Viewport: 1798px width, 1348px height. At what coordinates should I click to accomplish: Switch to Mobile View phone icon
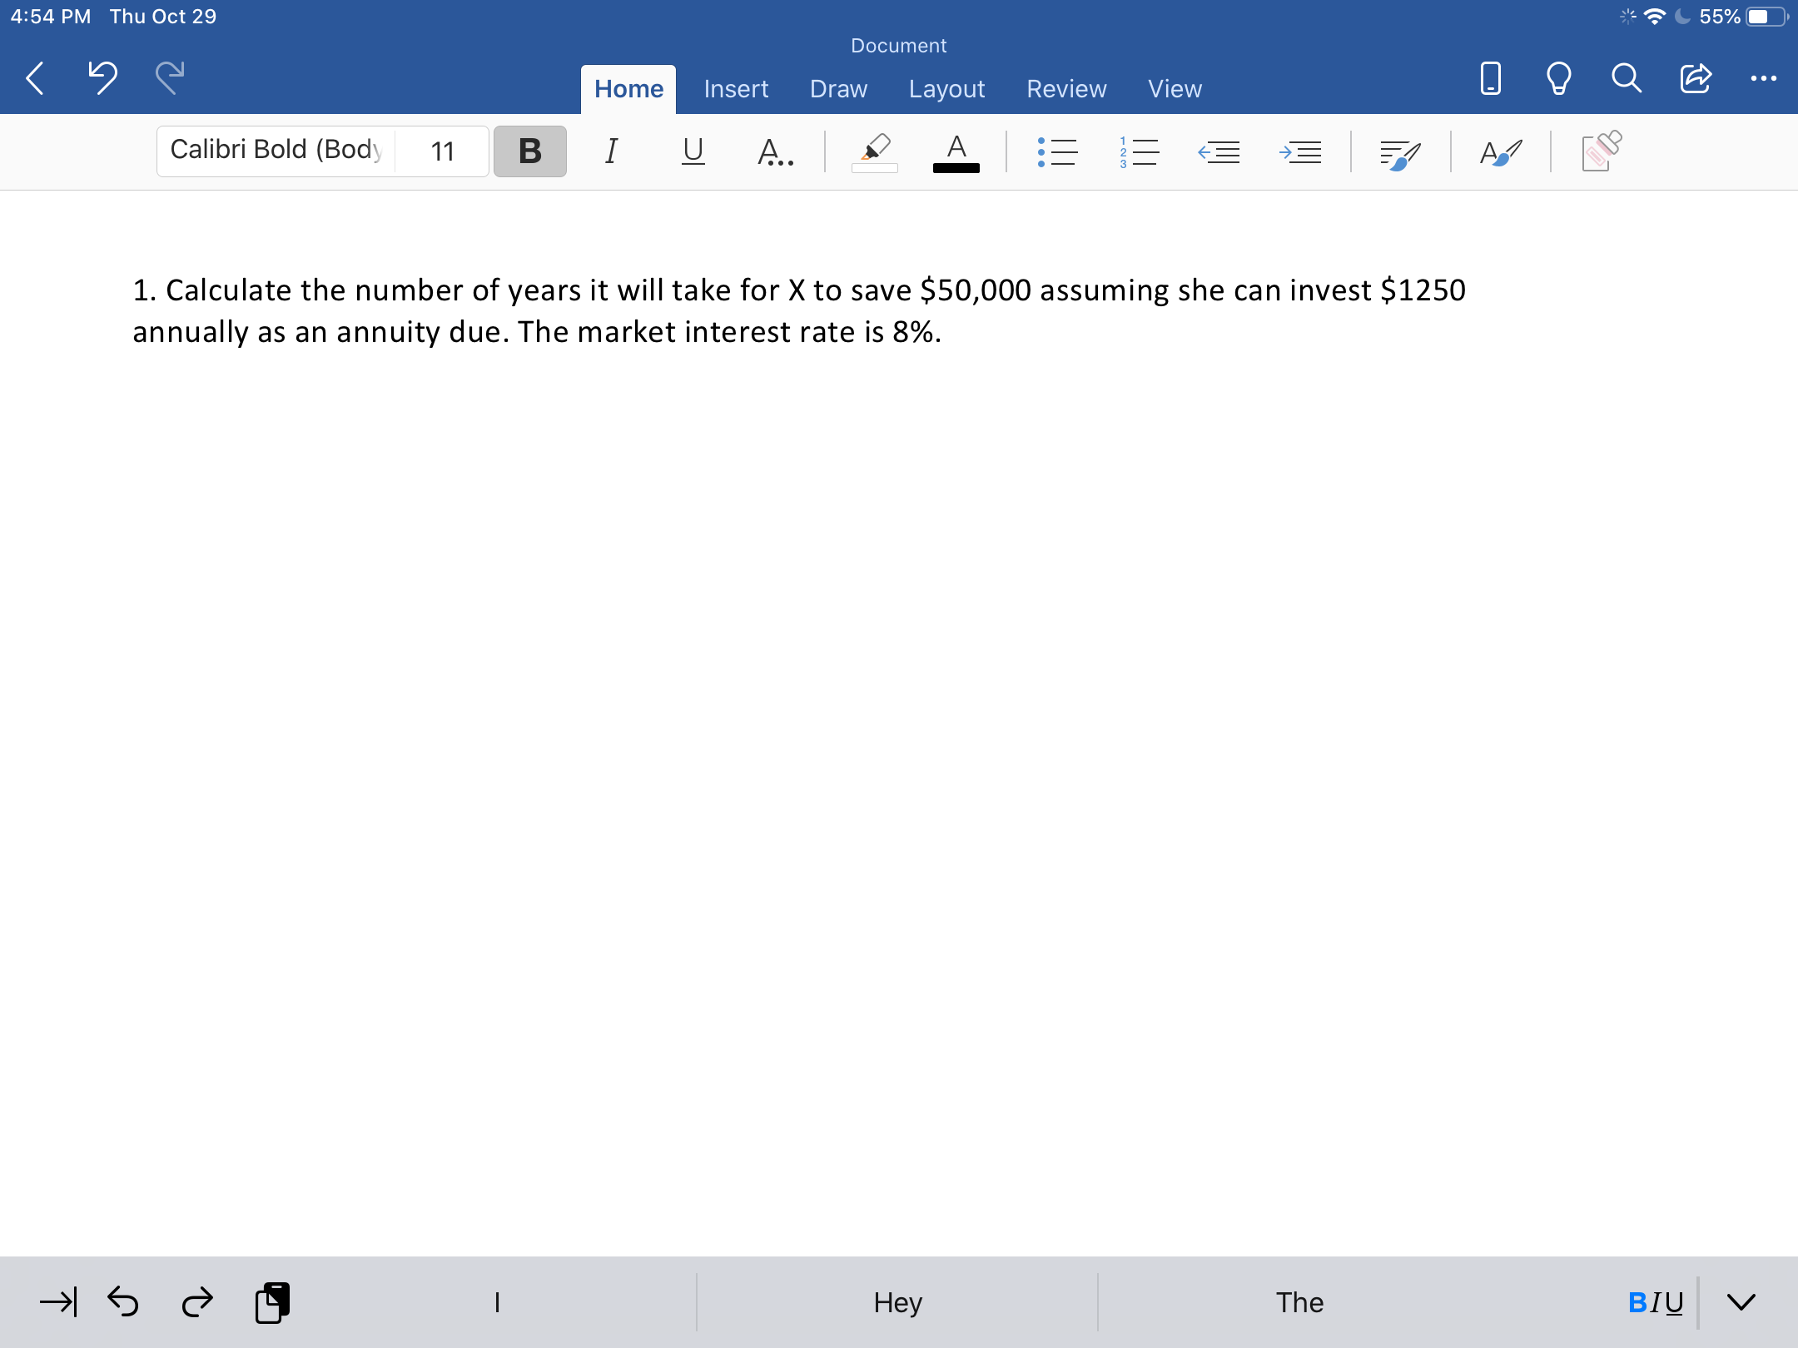click(x=1490, y=78)
